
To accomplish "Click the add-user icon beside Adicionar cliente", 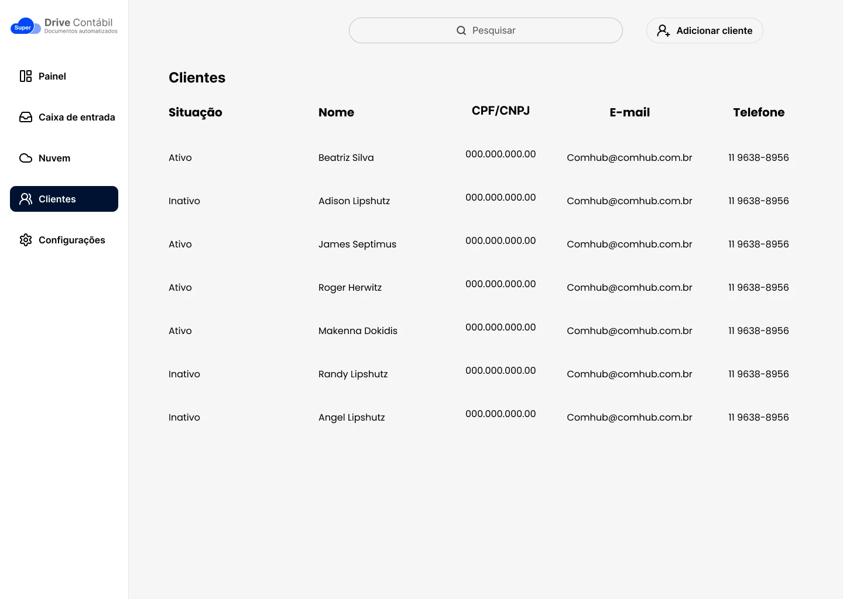I will tap(663, 30).
